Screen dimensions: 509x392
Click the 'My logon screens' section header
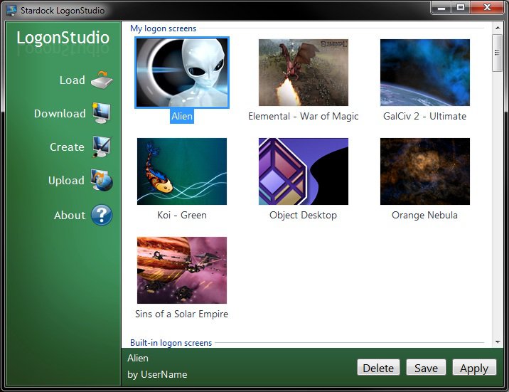(x=164, y=28)
